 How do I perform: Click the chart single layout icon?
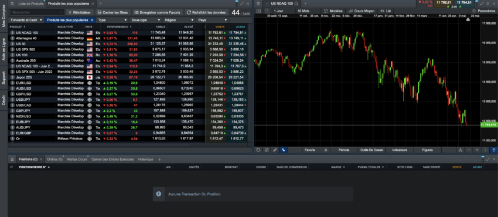[x=258, y=11]
